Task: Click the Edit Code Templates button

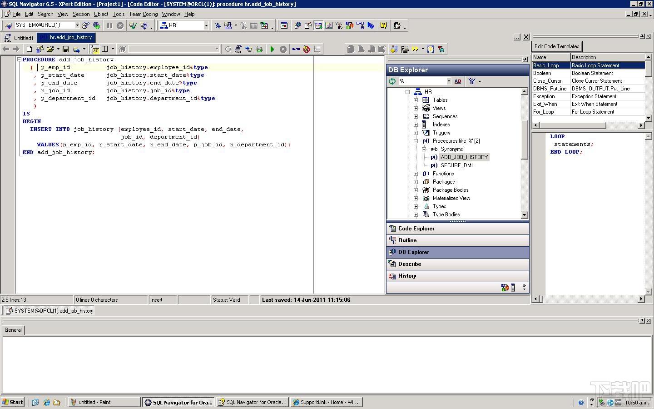Action: coord(557,46)
